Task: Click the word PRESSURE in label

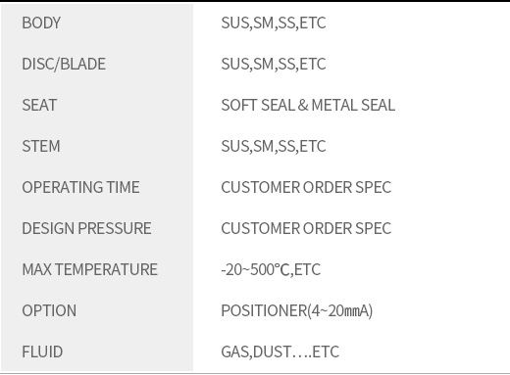Action: point(115,228)
